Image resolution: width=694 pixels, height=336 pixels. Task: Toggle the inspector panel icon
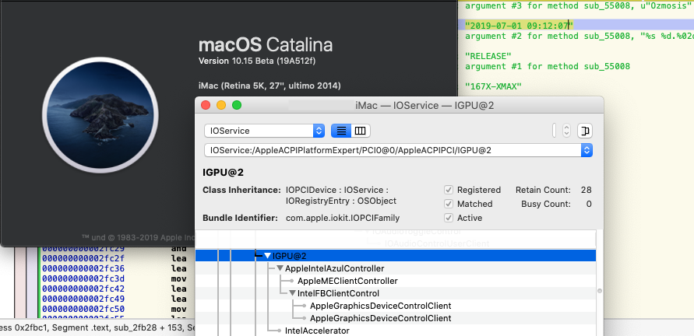[585, 131]
